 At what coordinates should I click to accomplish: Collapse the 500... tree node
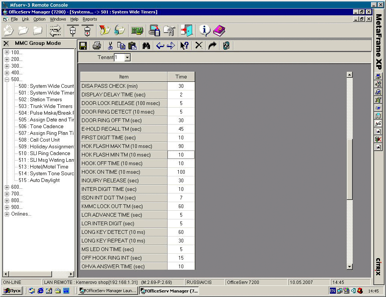coord(7,80)
